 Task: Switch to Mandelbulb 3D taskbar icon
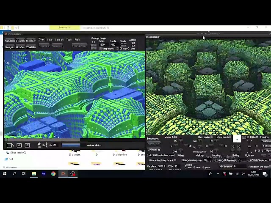(63, 174)
